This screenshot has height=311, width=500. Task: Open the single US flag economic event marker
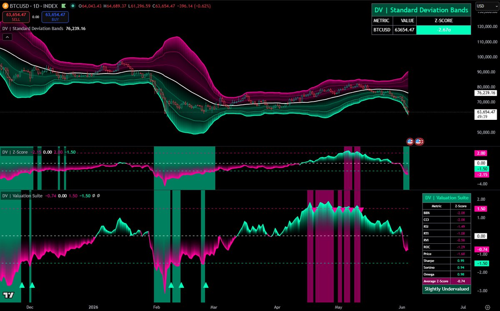click(x=410, y=142)
